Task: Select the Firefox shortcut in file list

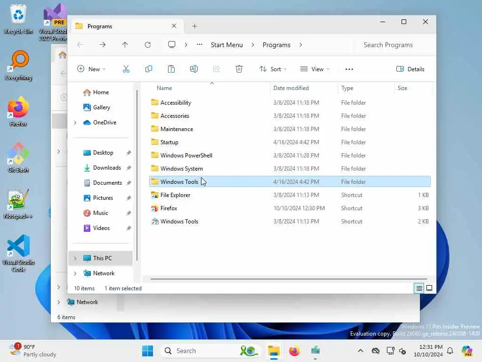Action: point(289,208)
